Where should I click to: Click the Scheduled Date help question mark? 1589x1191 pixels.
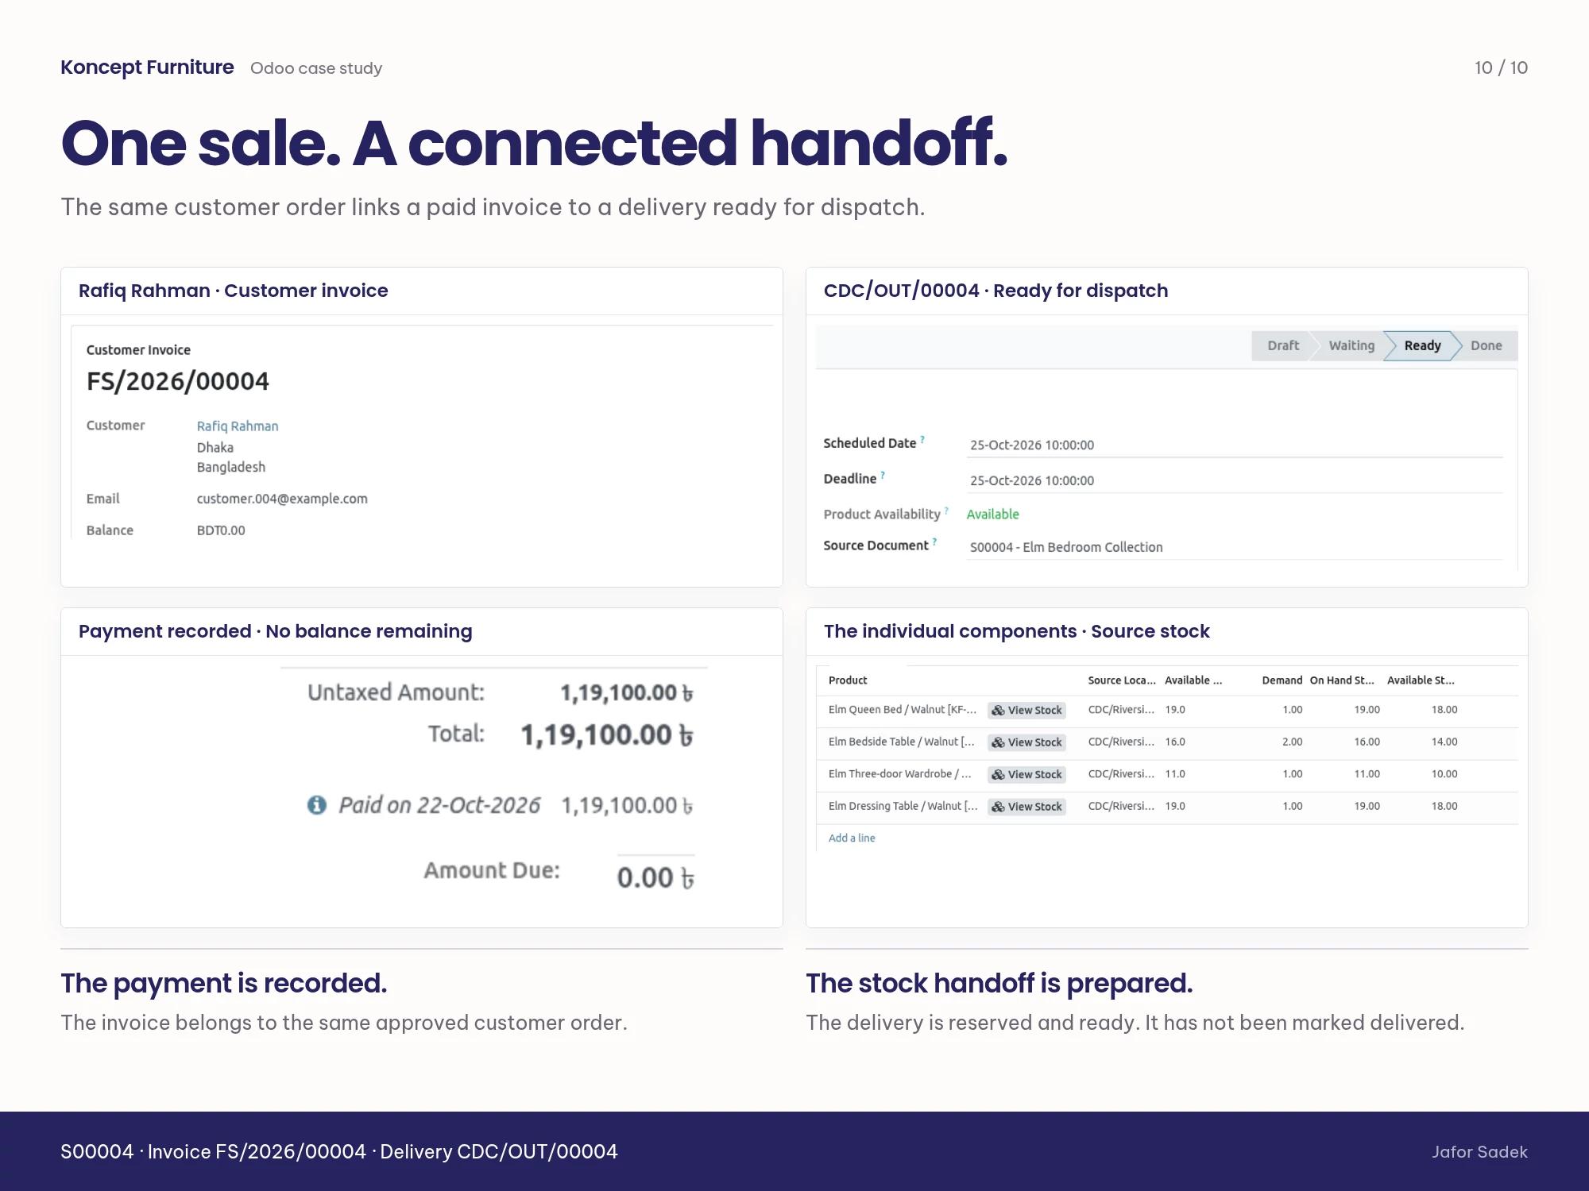tap(922, 438)
